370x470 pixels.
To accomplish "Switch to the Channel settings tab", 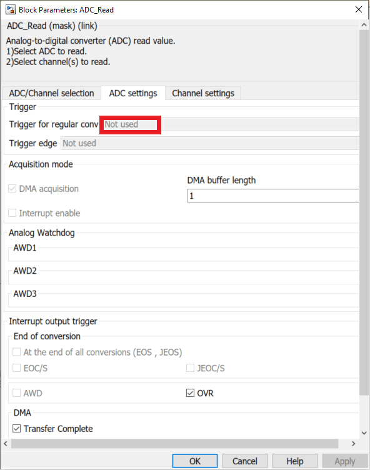I will point(203,93).
